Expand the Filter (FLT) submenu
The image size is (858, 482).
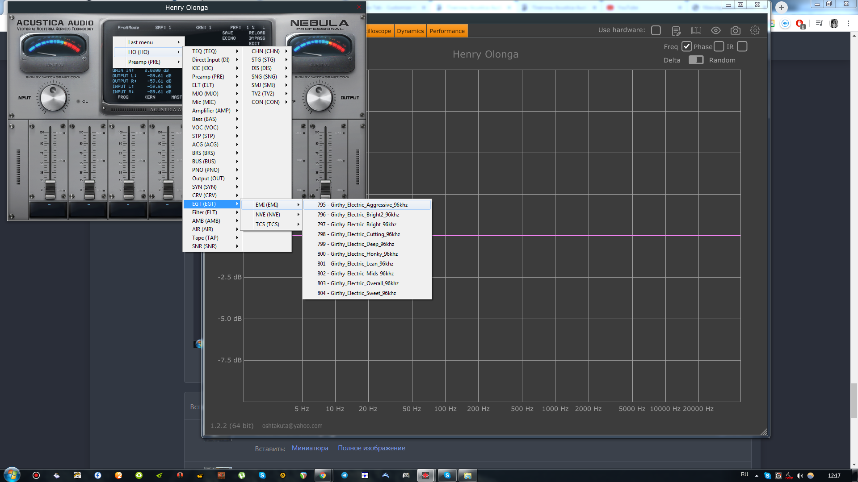(212, 212)
